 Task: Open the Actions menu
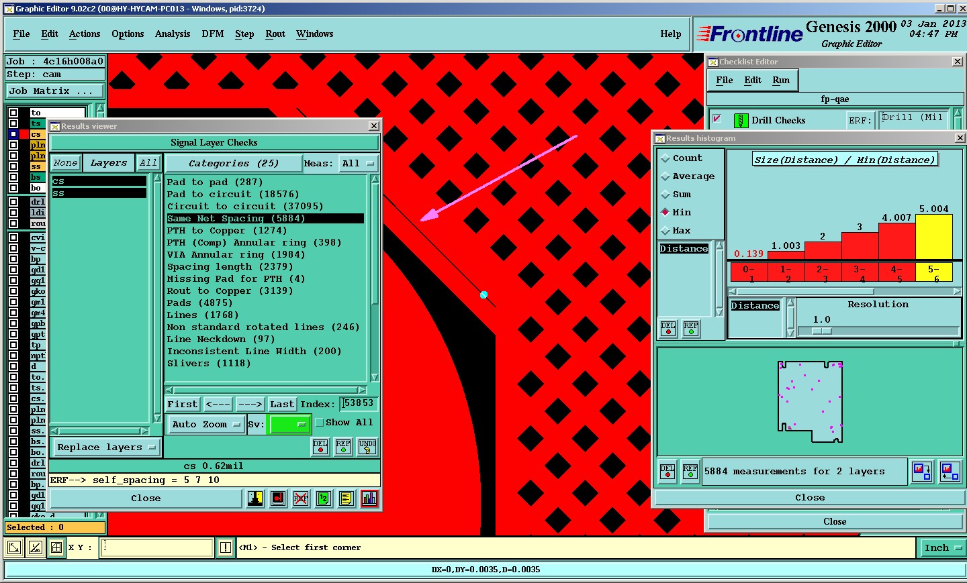(x=85, y=34)
